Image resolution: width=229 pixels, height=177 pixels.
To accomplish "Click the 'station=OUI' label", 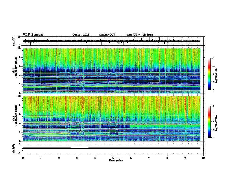I will (107, 35).
